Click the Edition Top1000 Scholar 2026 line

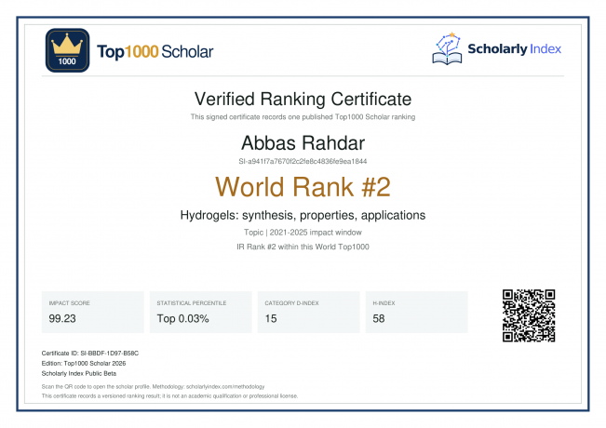point(84,364)
